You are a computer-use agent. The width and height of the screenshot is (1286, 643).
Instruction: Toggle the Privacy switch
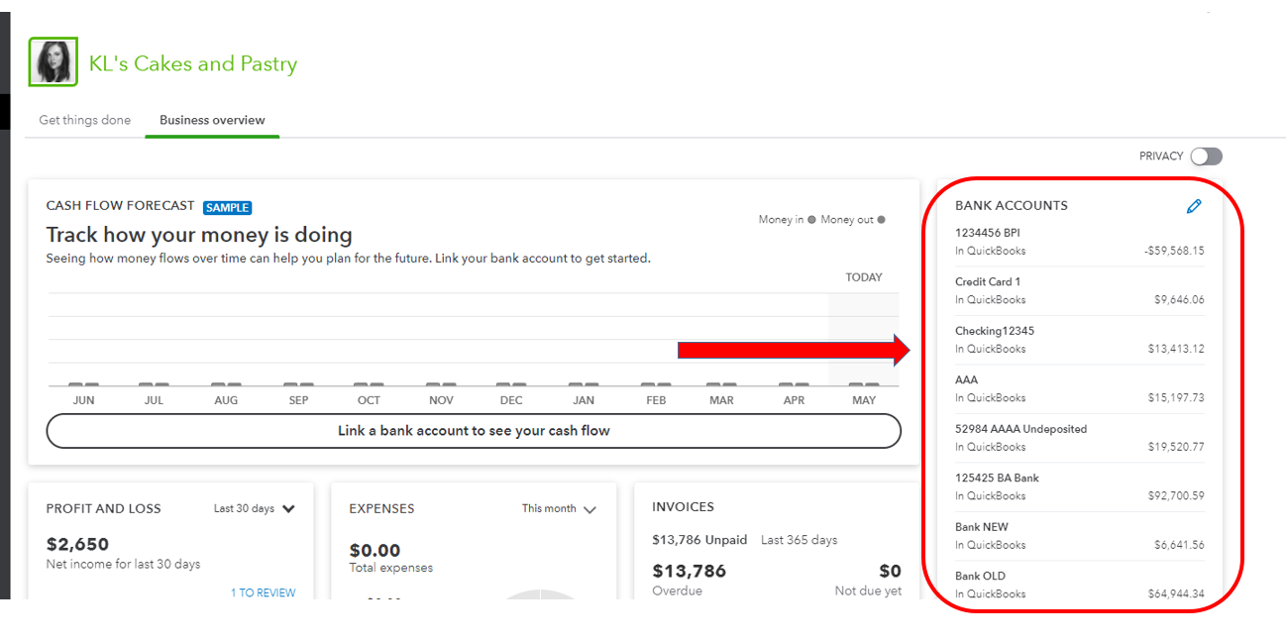pos(1206,156)
